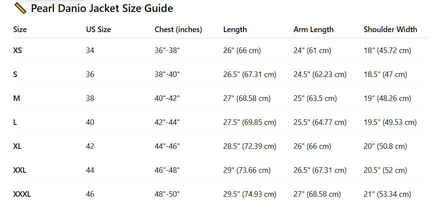Select the Size column header
Image resolution: width=434 pixels, height=213 pixels.
[x=20, y=30]
